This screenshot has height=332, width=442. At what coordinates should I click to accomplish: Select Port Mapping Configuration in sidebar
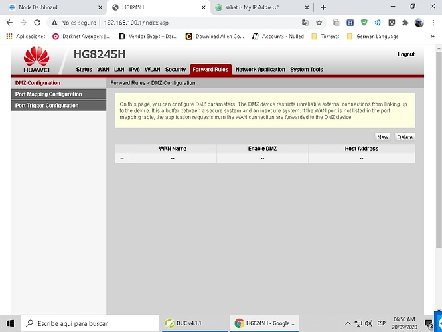tap(48, 94)
